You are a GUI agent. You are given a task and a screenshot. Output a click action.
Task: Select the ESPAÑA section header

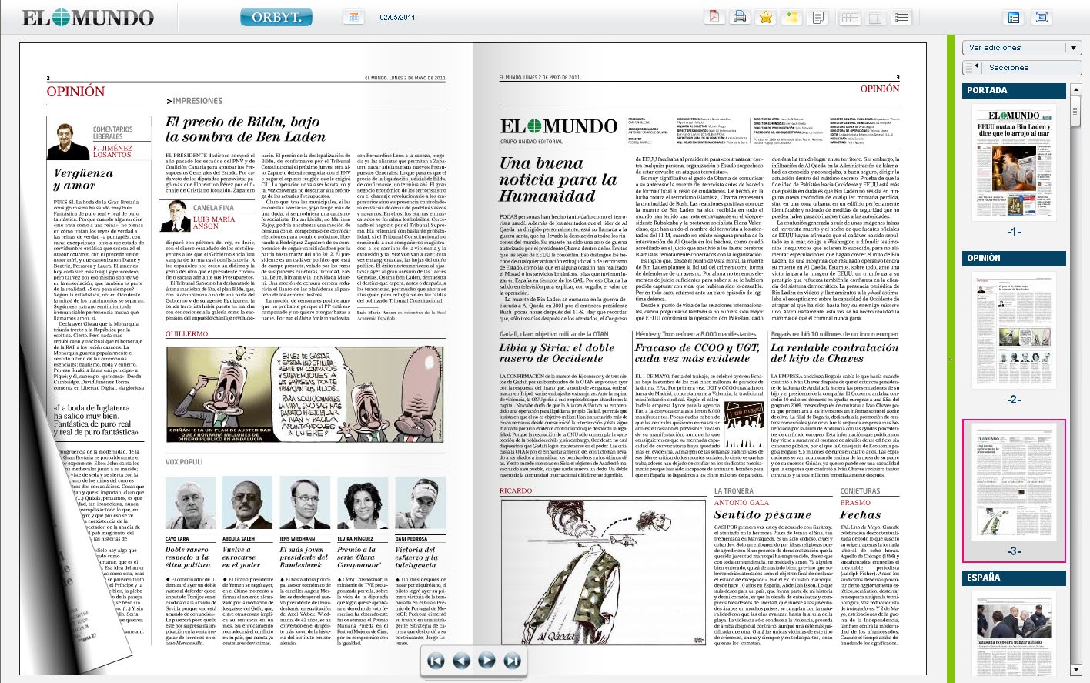click(1015, 577)
